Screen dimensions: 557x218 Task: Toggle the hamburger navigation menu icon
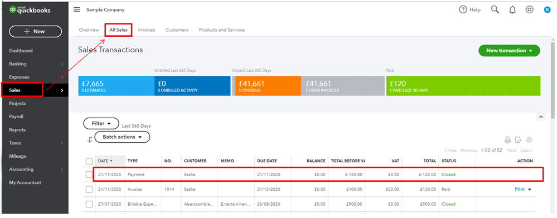pyautogui.click(x=77, y=9)
